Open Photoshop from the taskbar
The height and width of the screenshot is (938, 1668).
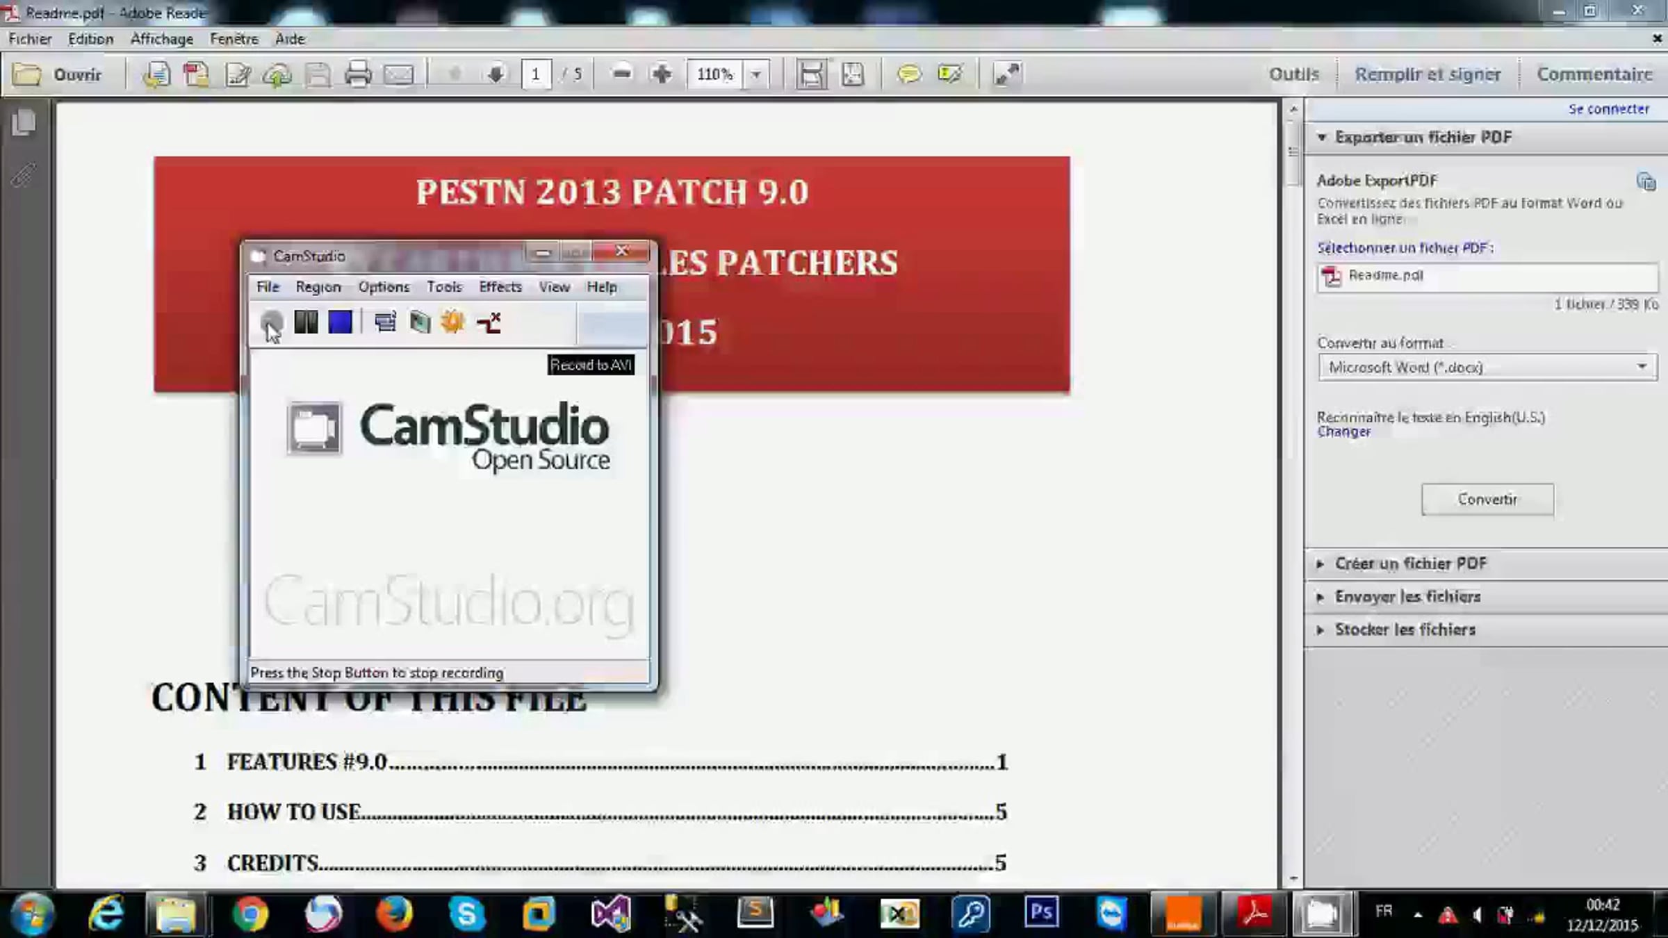click(x=1041, y=912)
